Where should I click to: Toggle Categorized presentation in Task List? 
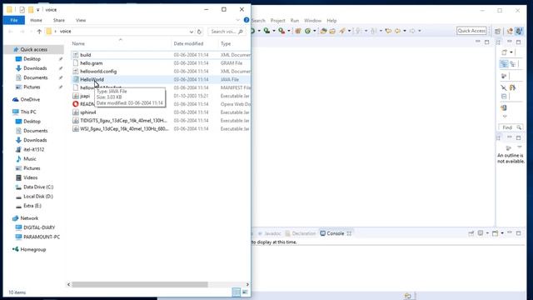pyautogui.click(x=504, y=64)
